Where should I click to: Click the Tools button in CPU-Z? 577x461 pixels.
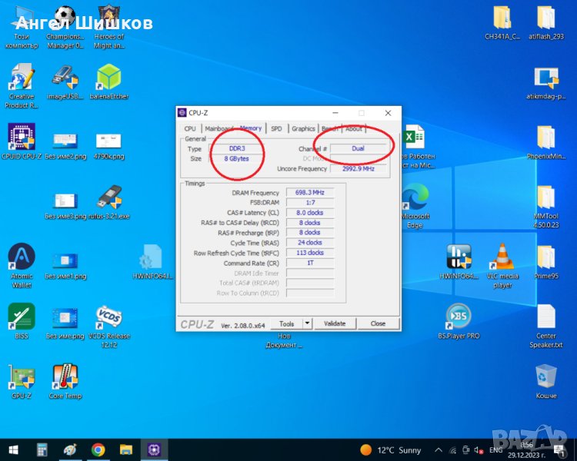(x=287, y=323)
